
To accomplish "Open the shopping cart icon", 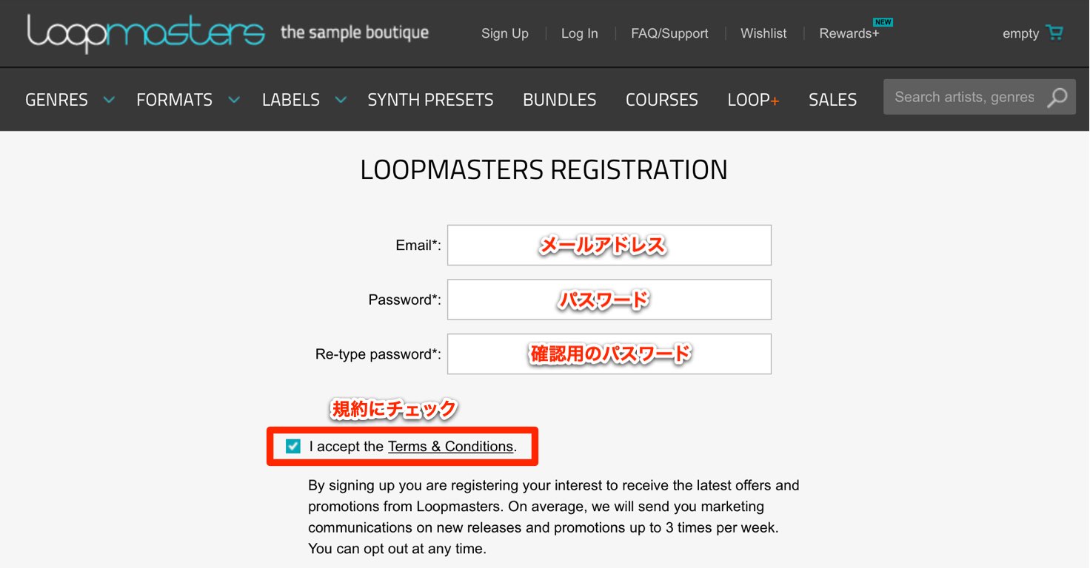I will click(x=1054, y=33).
